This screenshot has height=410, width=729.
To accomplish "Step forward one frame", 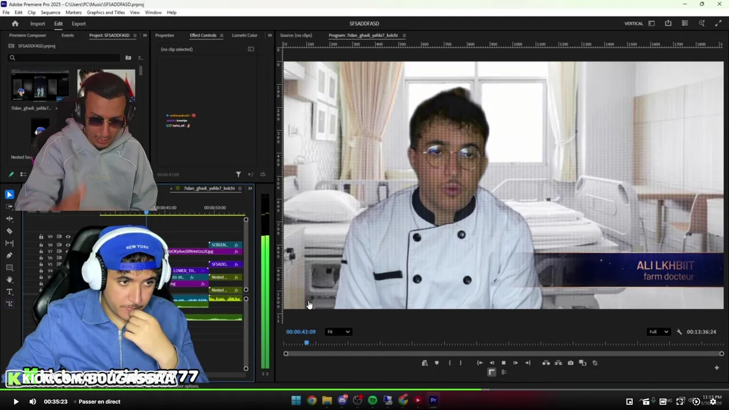I will (515, 363).
